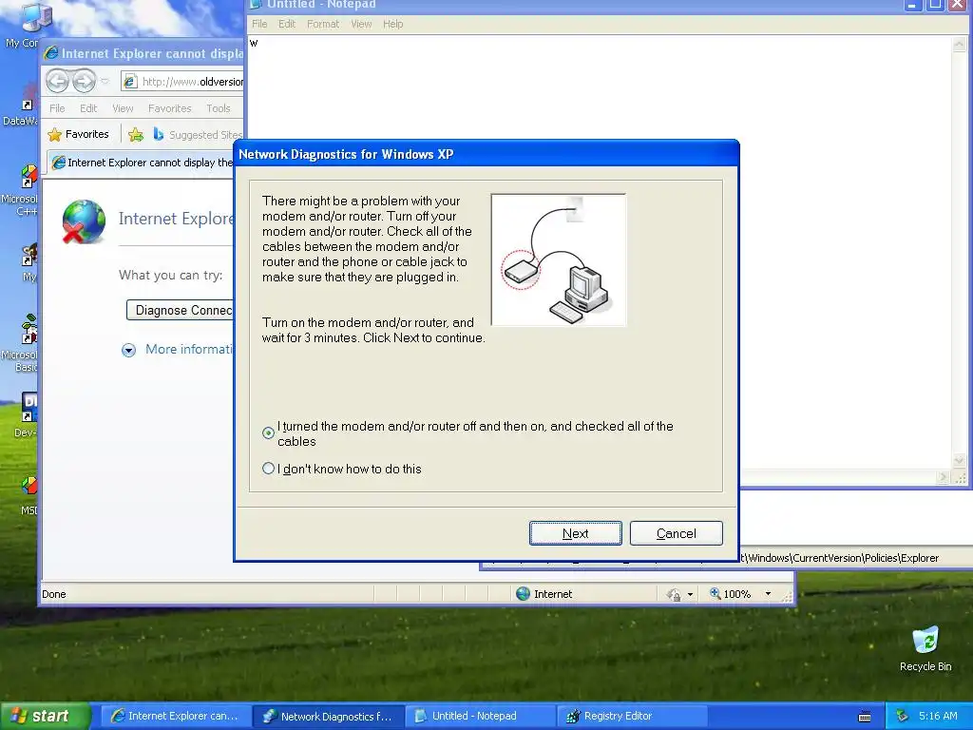
Task: Close the Notepad window
Action: click(958, 5)
